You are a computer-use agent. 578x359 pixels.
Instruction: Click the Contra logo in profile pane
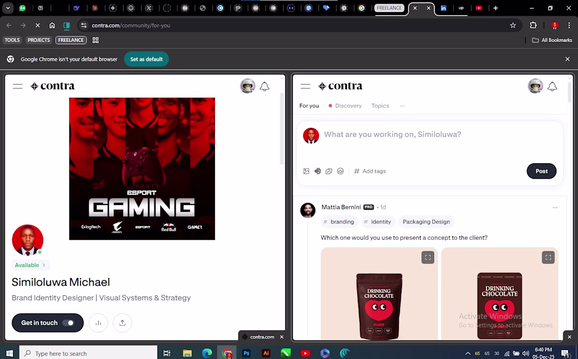(53, 86)
